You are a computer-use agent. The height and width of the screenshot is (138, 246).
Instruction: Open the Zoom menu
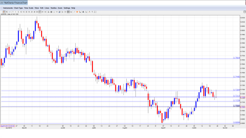click(60, 8)
